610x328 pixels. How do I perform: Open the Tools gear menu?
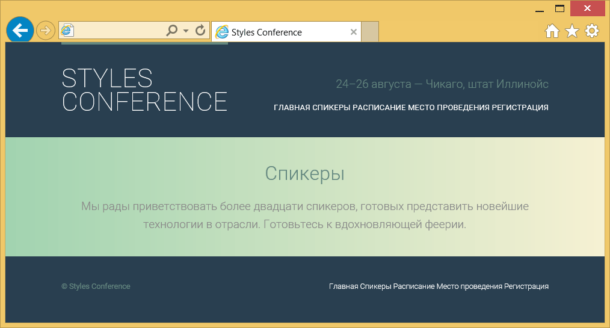[592, 31]
